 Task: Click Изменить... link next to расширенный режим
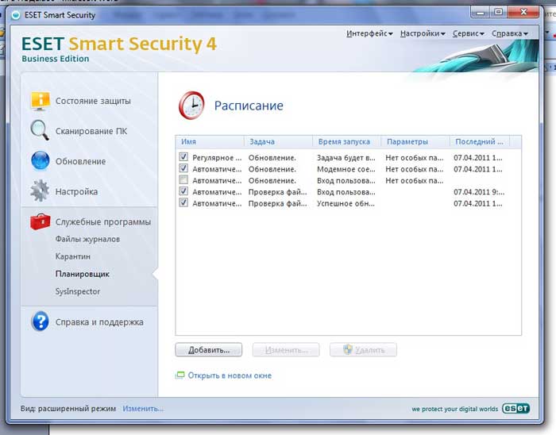point(143,409)
